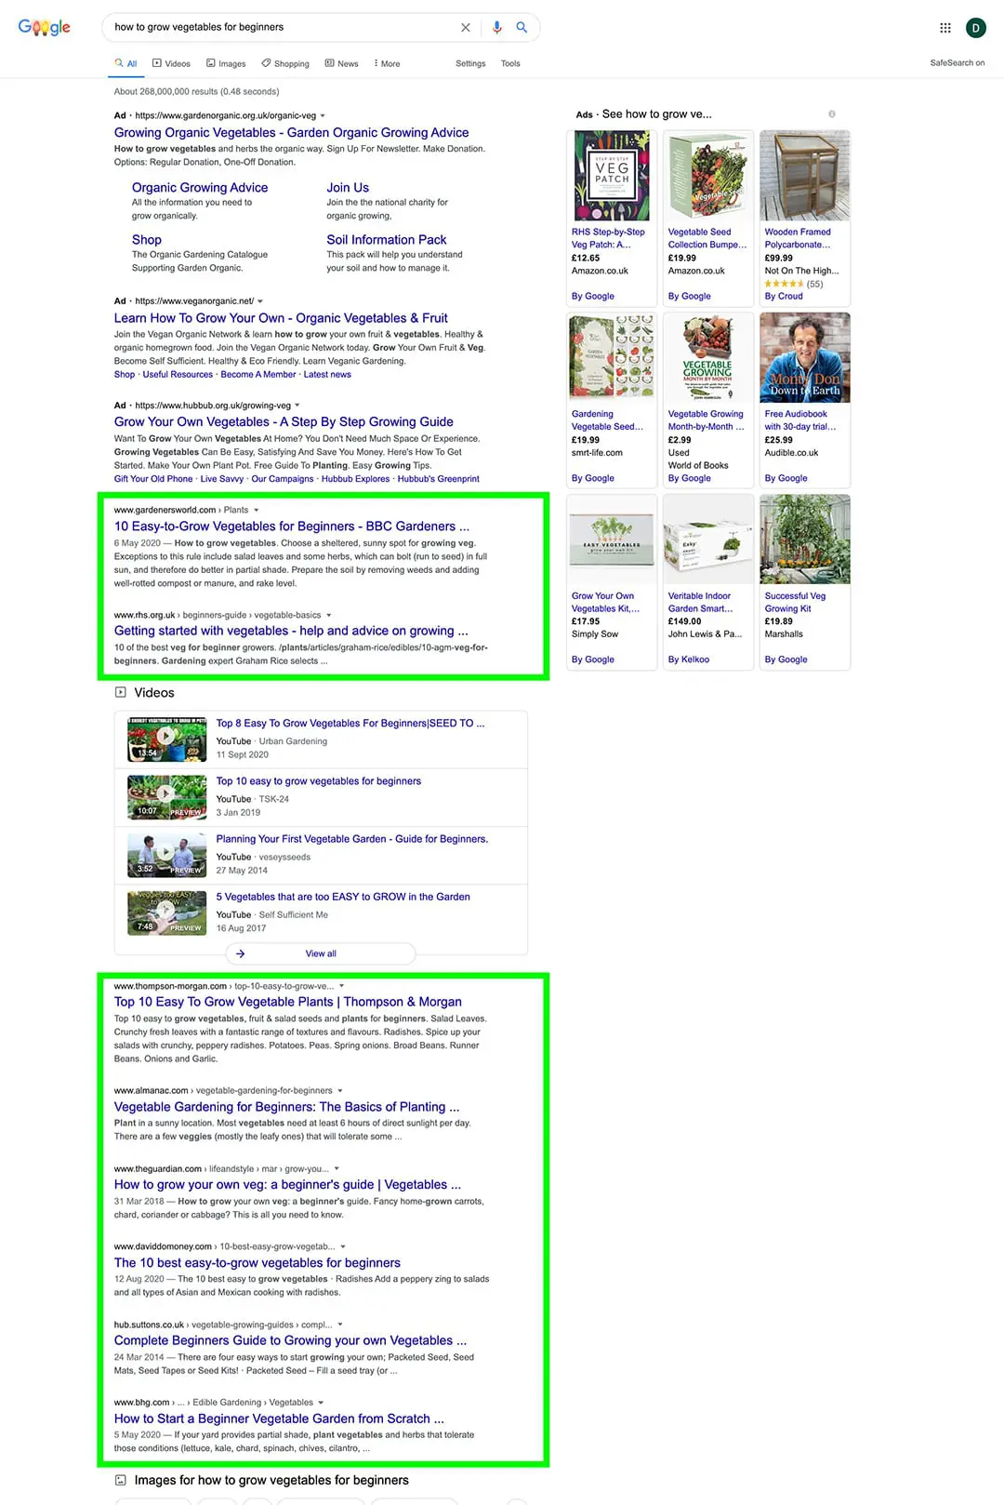Expand rhs.org.uk result dropdown arrow

(x=329, y=615)
